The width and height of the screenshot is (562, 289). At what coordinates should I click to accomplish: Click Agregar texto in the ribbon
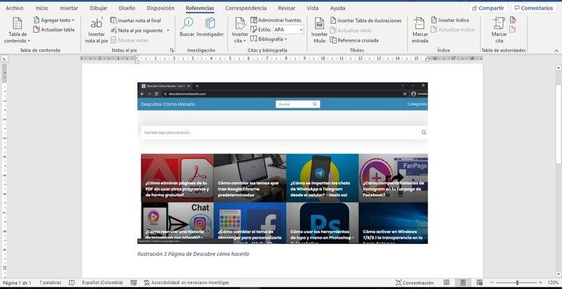point(54,20)
